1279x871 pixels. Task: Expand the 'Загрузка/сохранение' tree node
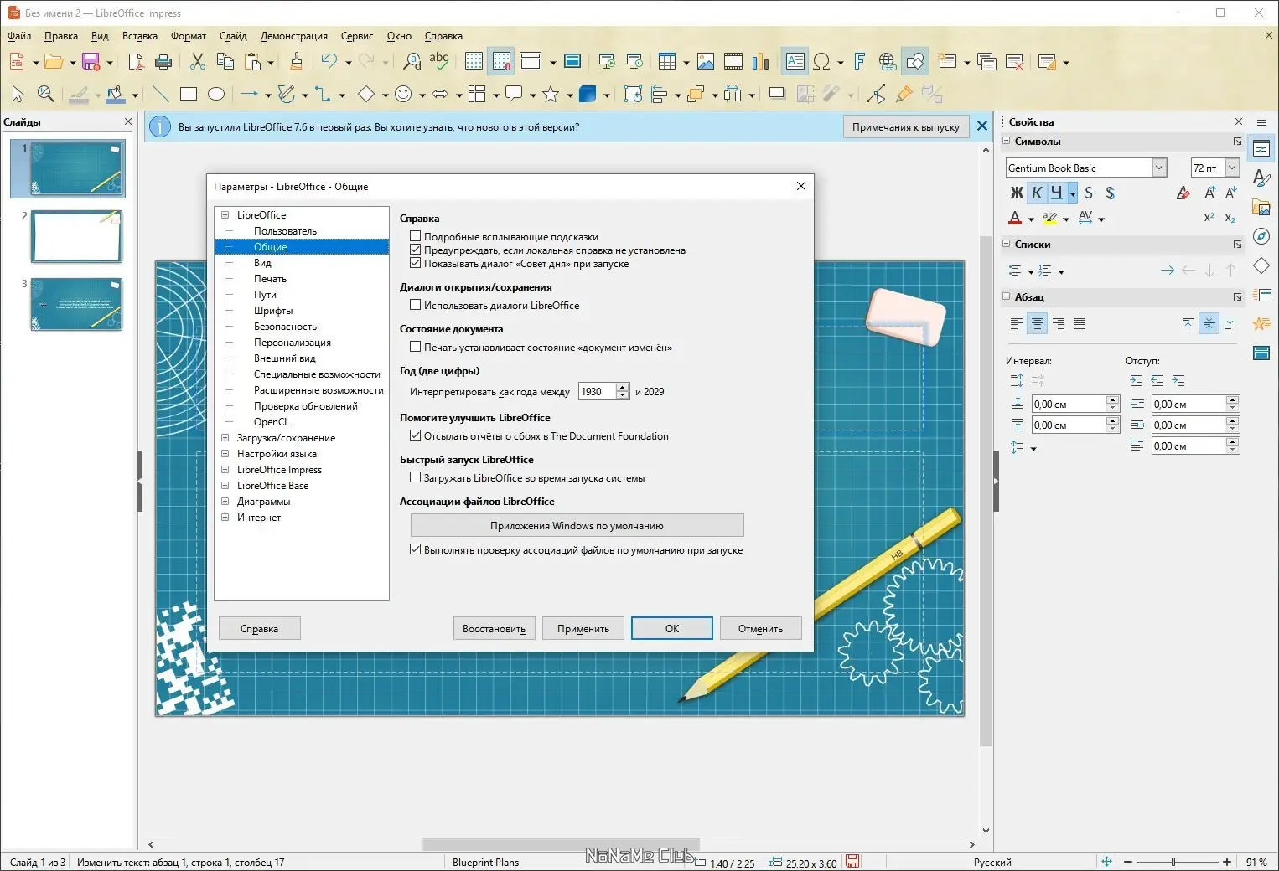225,438
